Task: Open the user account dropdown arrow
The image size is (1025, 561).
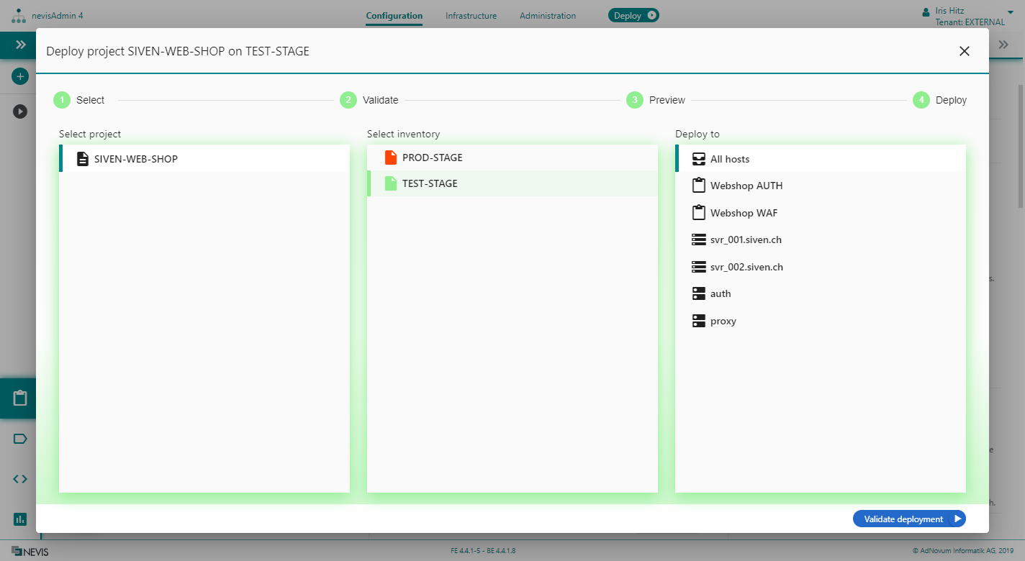Action: pyautogui.click(x=1010, y=12)
